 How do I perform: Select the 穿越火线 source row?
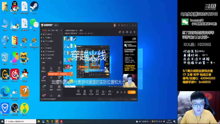coord(51,48)
